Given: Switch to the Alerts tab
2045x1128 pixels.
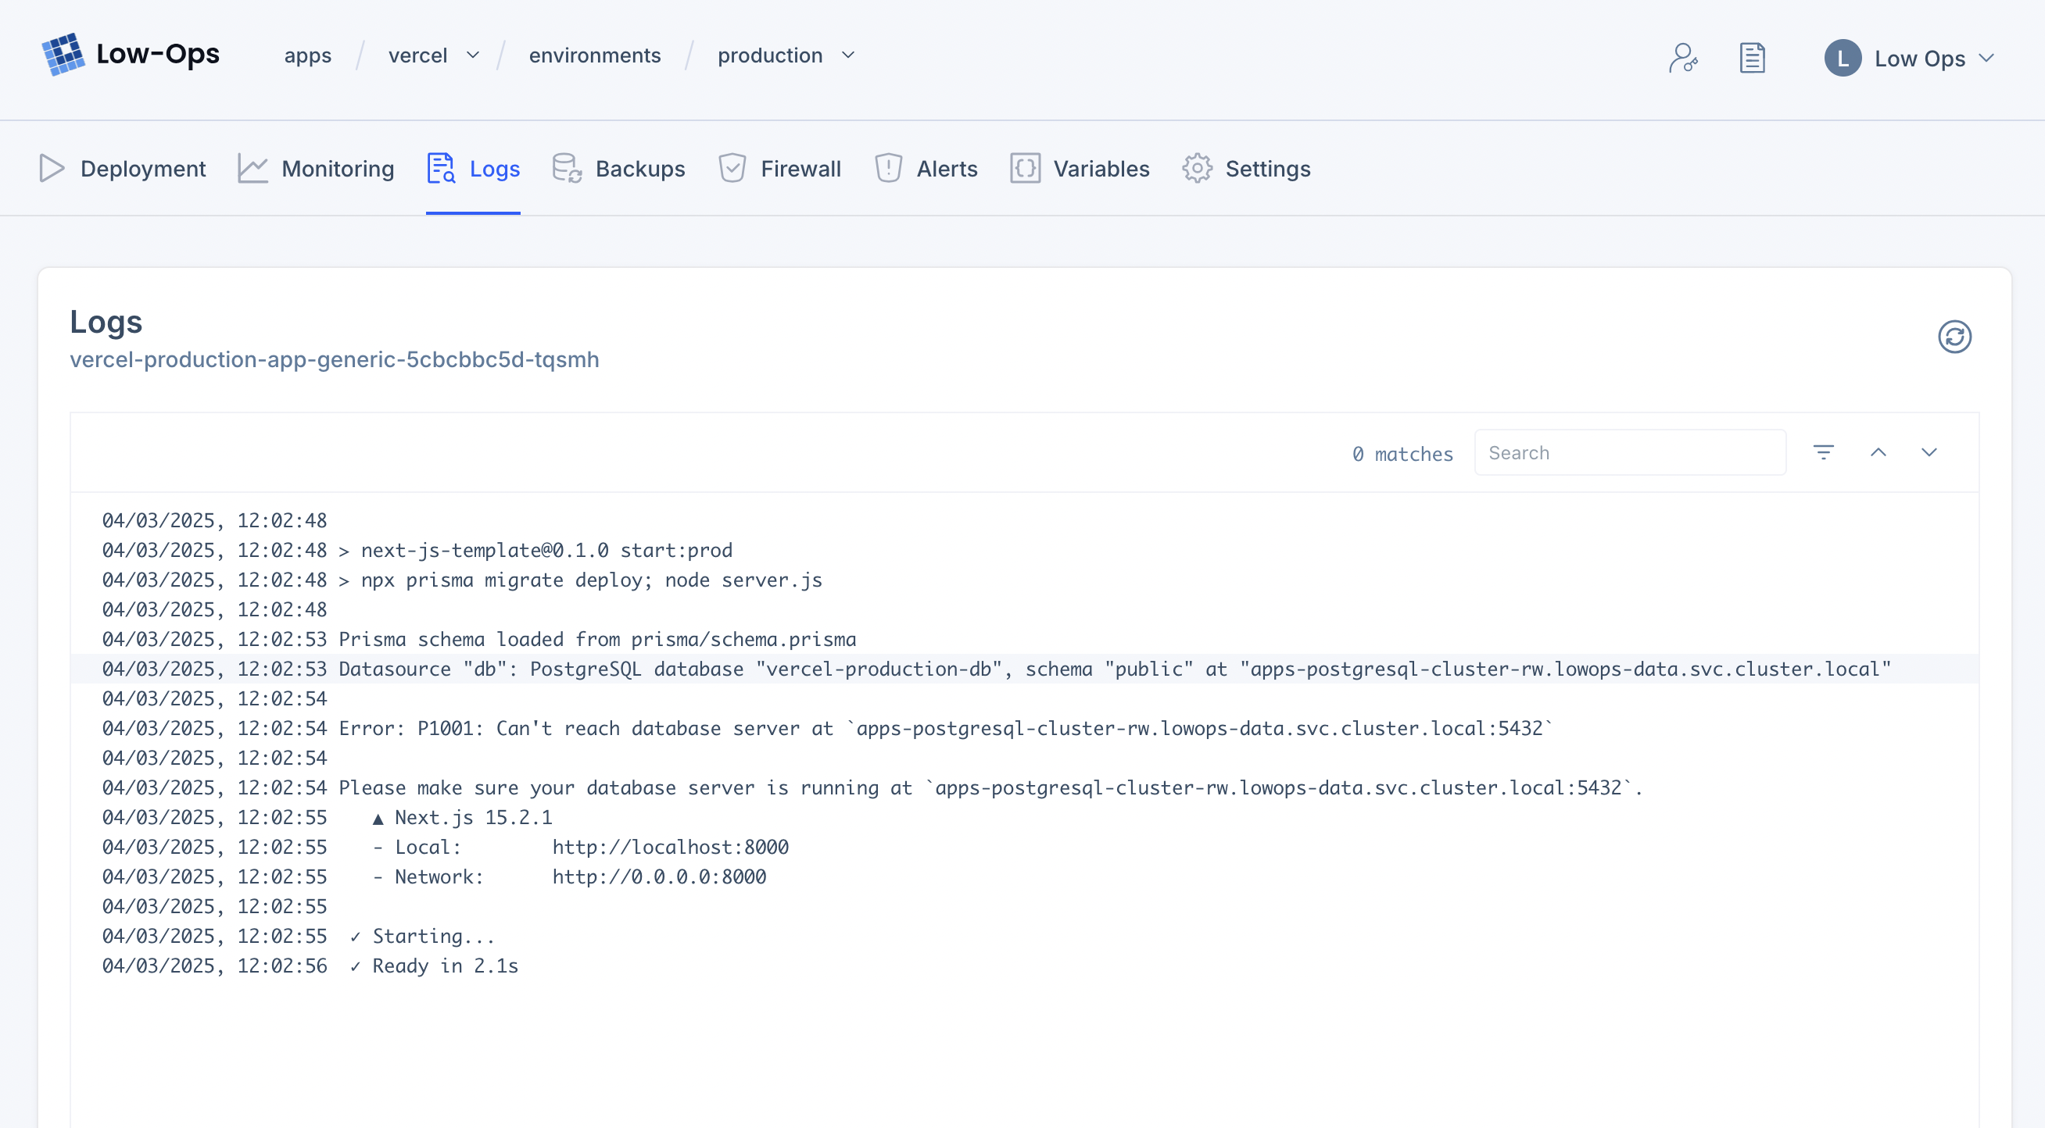Looking at the screenshot, I should click(x=926, y=168).
